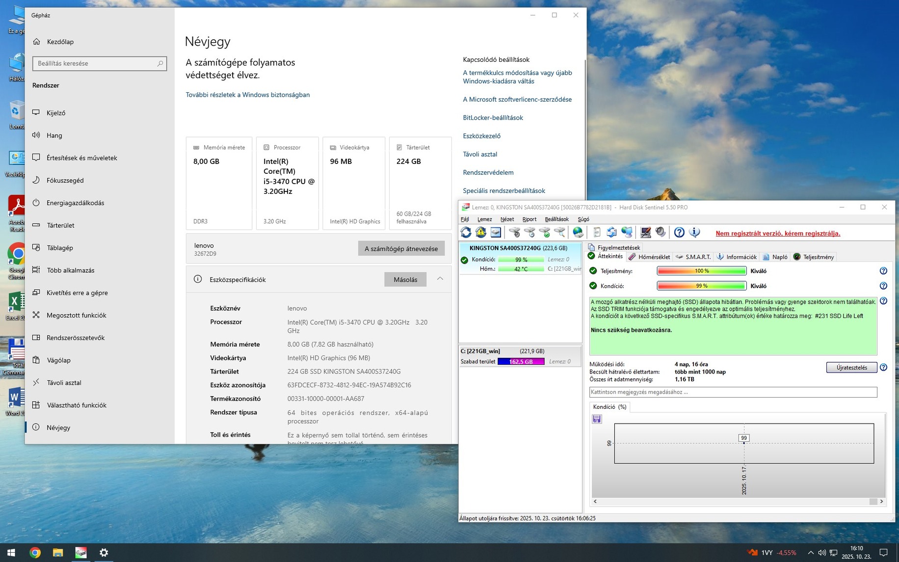Image resolution: width=899 pixels, height=562 pixels.
Task: Click the document report toolbar icon
Action: (x=597, y=232)
